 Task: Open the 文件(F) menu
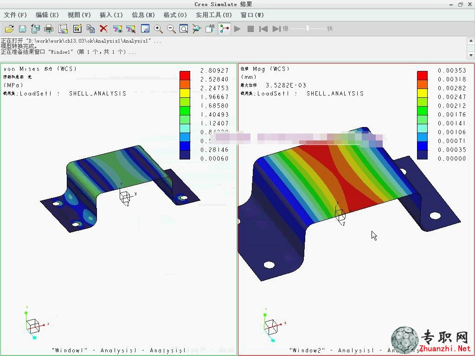tap(15, 15)
